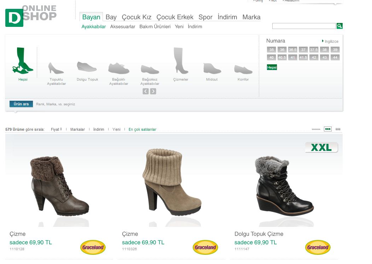
Task: Switch language to İngilizce
Action: coord(331,41)
